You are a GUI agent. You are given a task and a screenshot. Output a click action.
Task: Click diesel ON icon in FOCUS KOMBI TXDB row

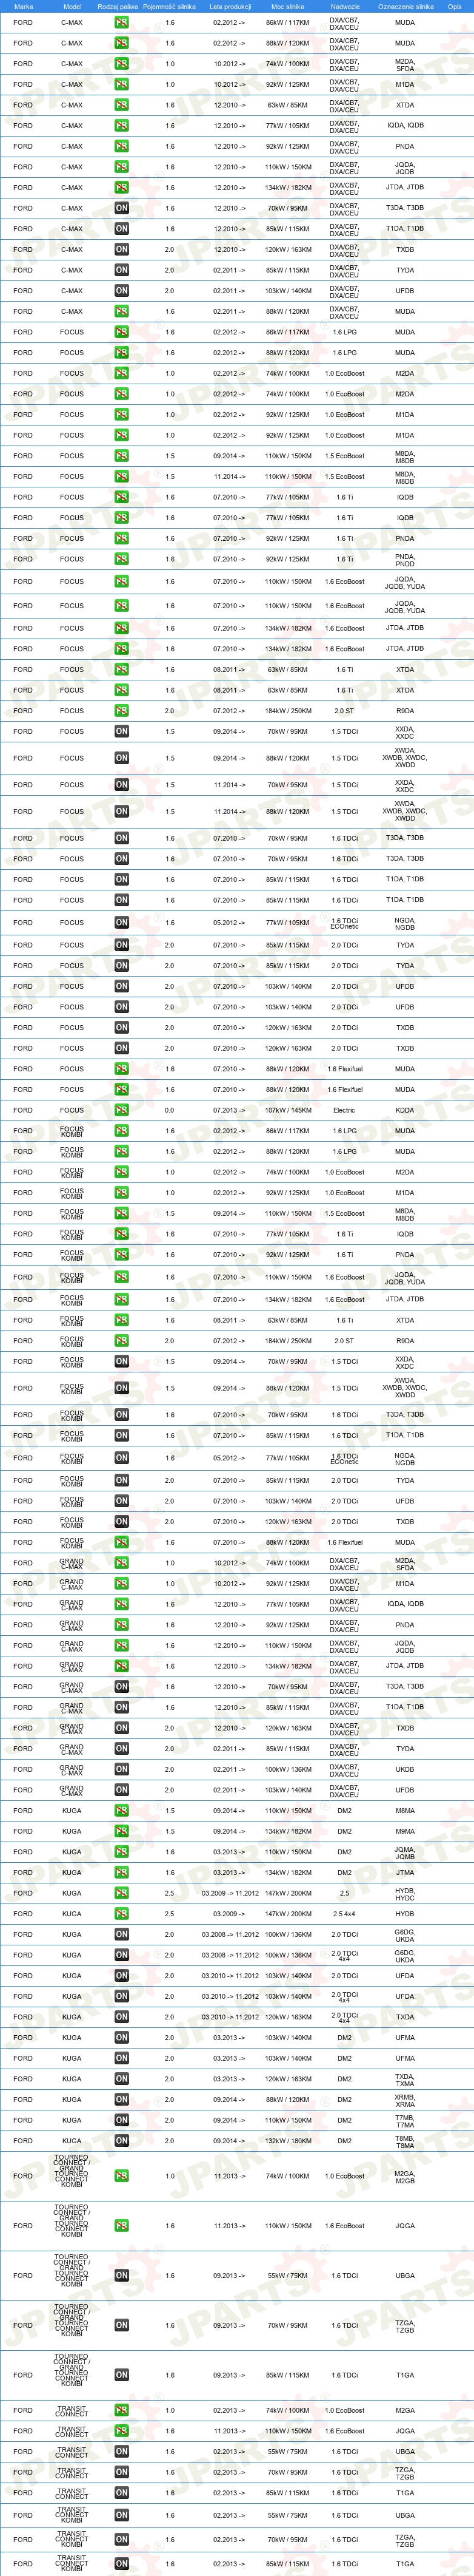pos(121,1522)
